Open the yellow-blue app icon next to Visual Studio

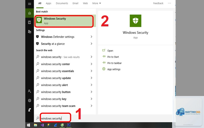pos(49,125)
